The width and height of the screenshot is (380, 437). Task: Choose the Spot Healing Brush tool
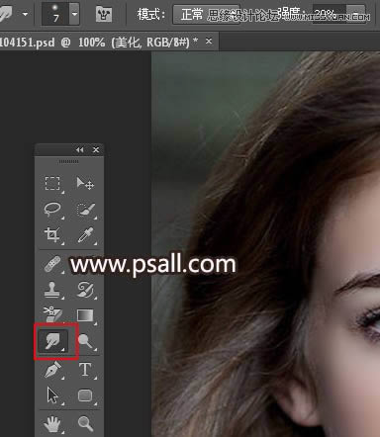point(52,264)
